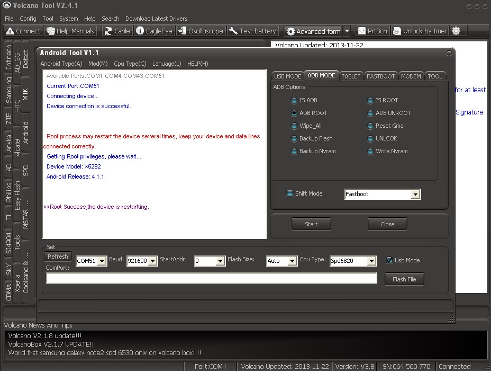Click the Cable toolbar button
Viewport: 491px width, 371px height.
(x=117, y=31)
